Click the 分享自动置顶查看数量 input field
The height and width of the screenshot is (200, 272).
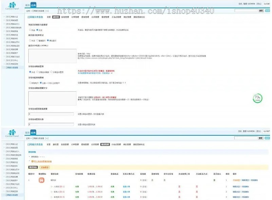click(51, 114)
